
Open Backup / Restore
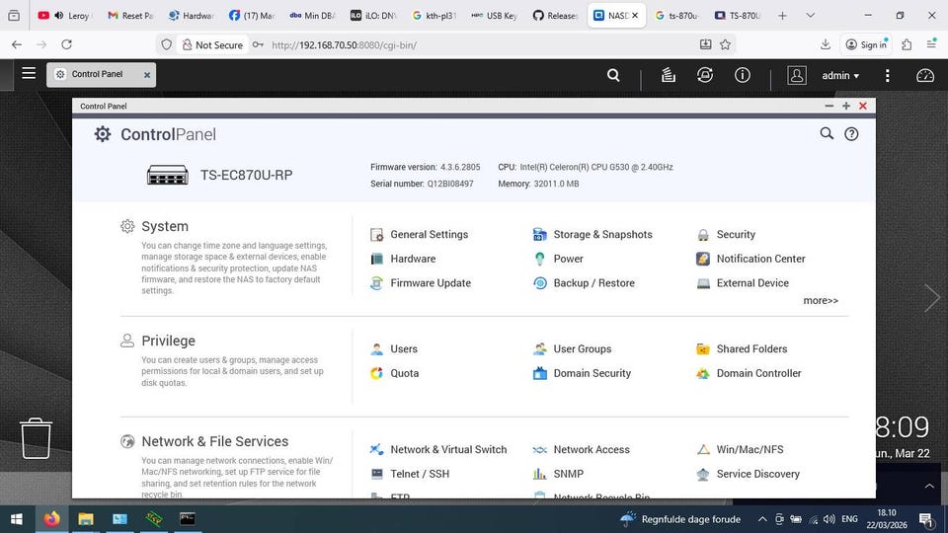584,283
